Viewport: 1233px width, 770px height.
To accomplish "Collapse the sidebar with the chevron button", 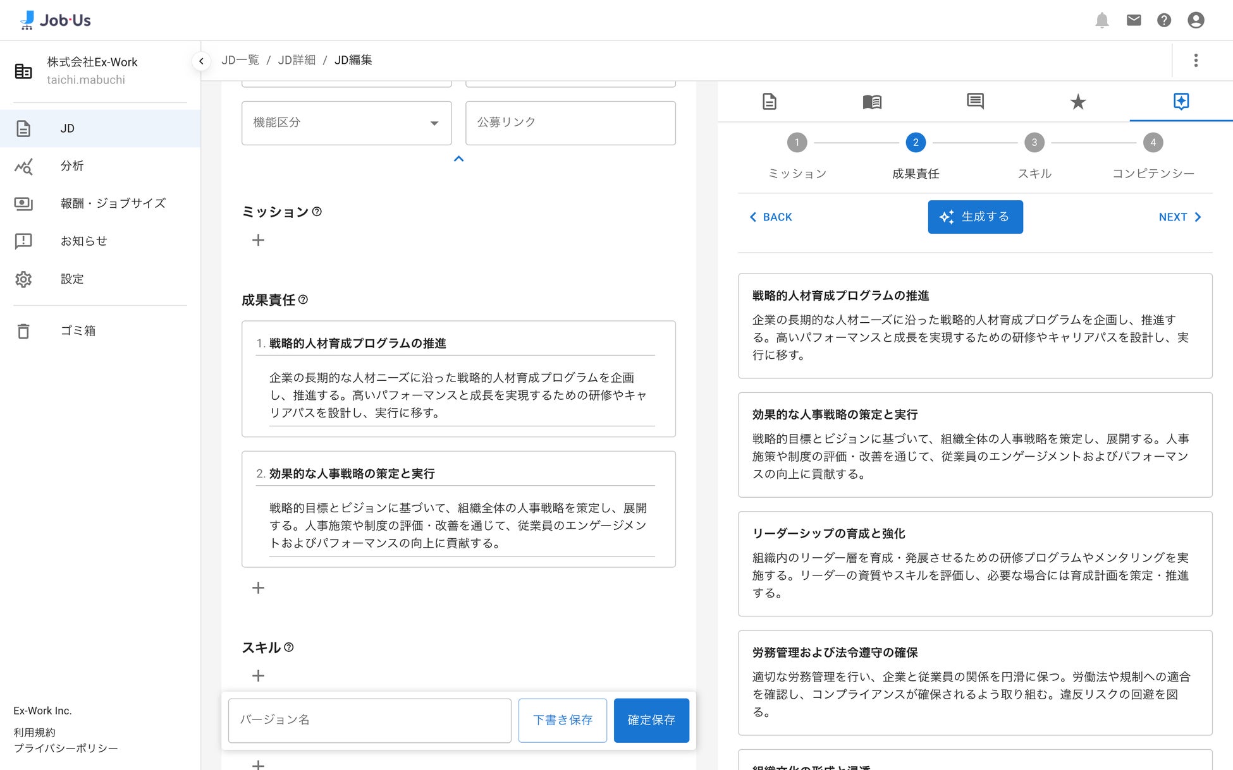I will 201,61.
